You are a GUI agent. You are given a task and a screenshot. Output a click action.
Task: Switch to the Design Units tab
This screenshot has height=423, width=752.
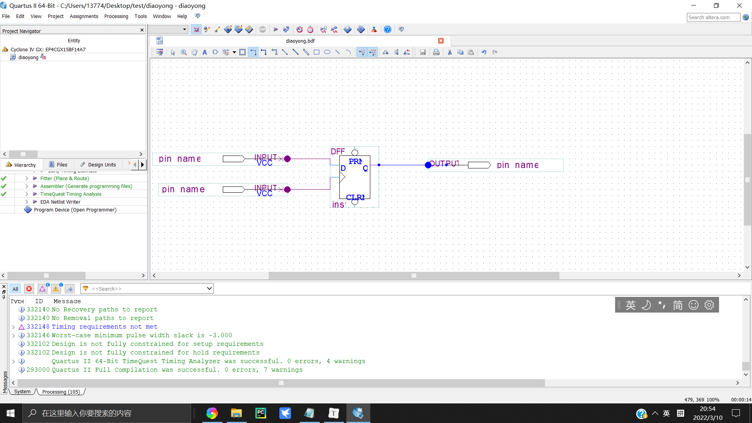[98, 164]
